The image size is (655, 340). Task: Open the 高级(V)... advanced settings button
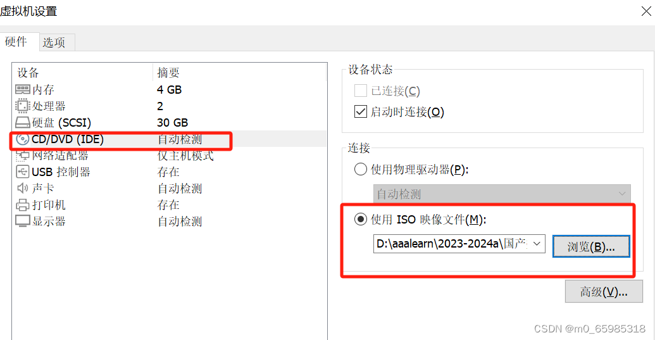point(604,291)
